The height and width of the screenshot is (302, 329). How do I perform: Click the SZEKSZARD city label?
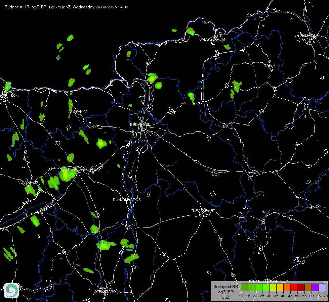(105, 292)
